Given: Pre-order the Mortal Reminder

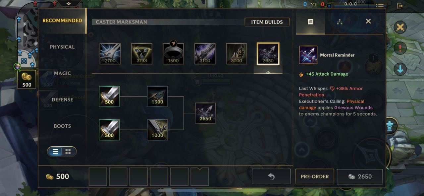Looking at the screenshot, I should point(315,176).
